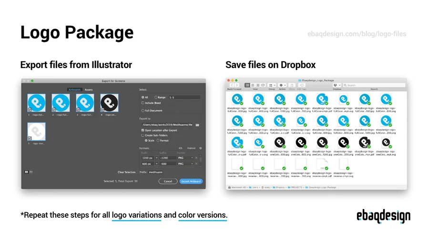
Task: Enable the Include Bleed checkbox
Action: pos(143,103)
